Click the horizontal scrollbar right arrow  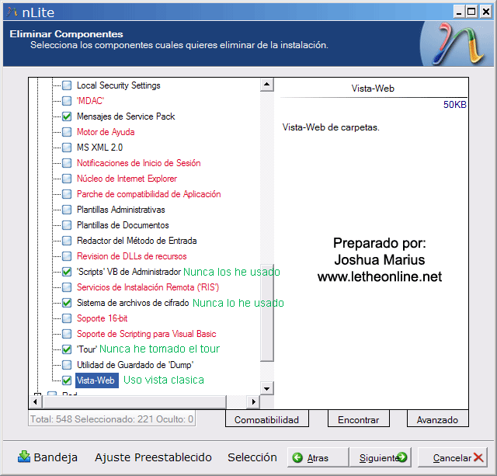tap(253, 401)
